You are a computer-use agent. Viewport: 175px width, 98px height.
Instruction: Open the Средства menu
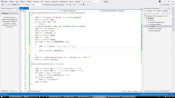(55, 2)
